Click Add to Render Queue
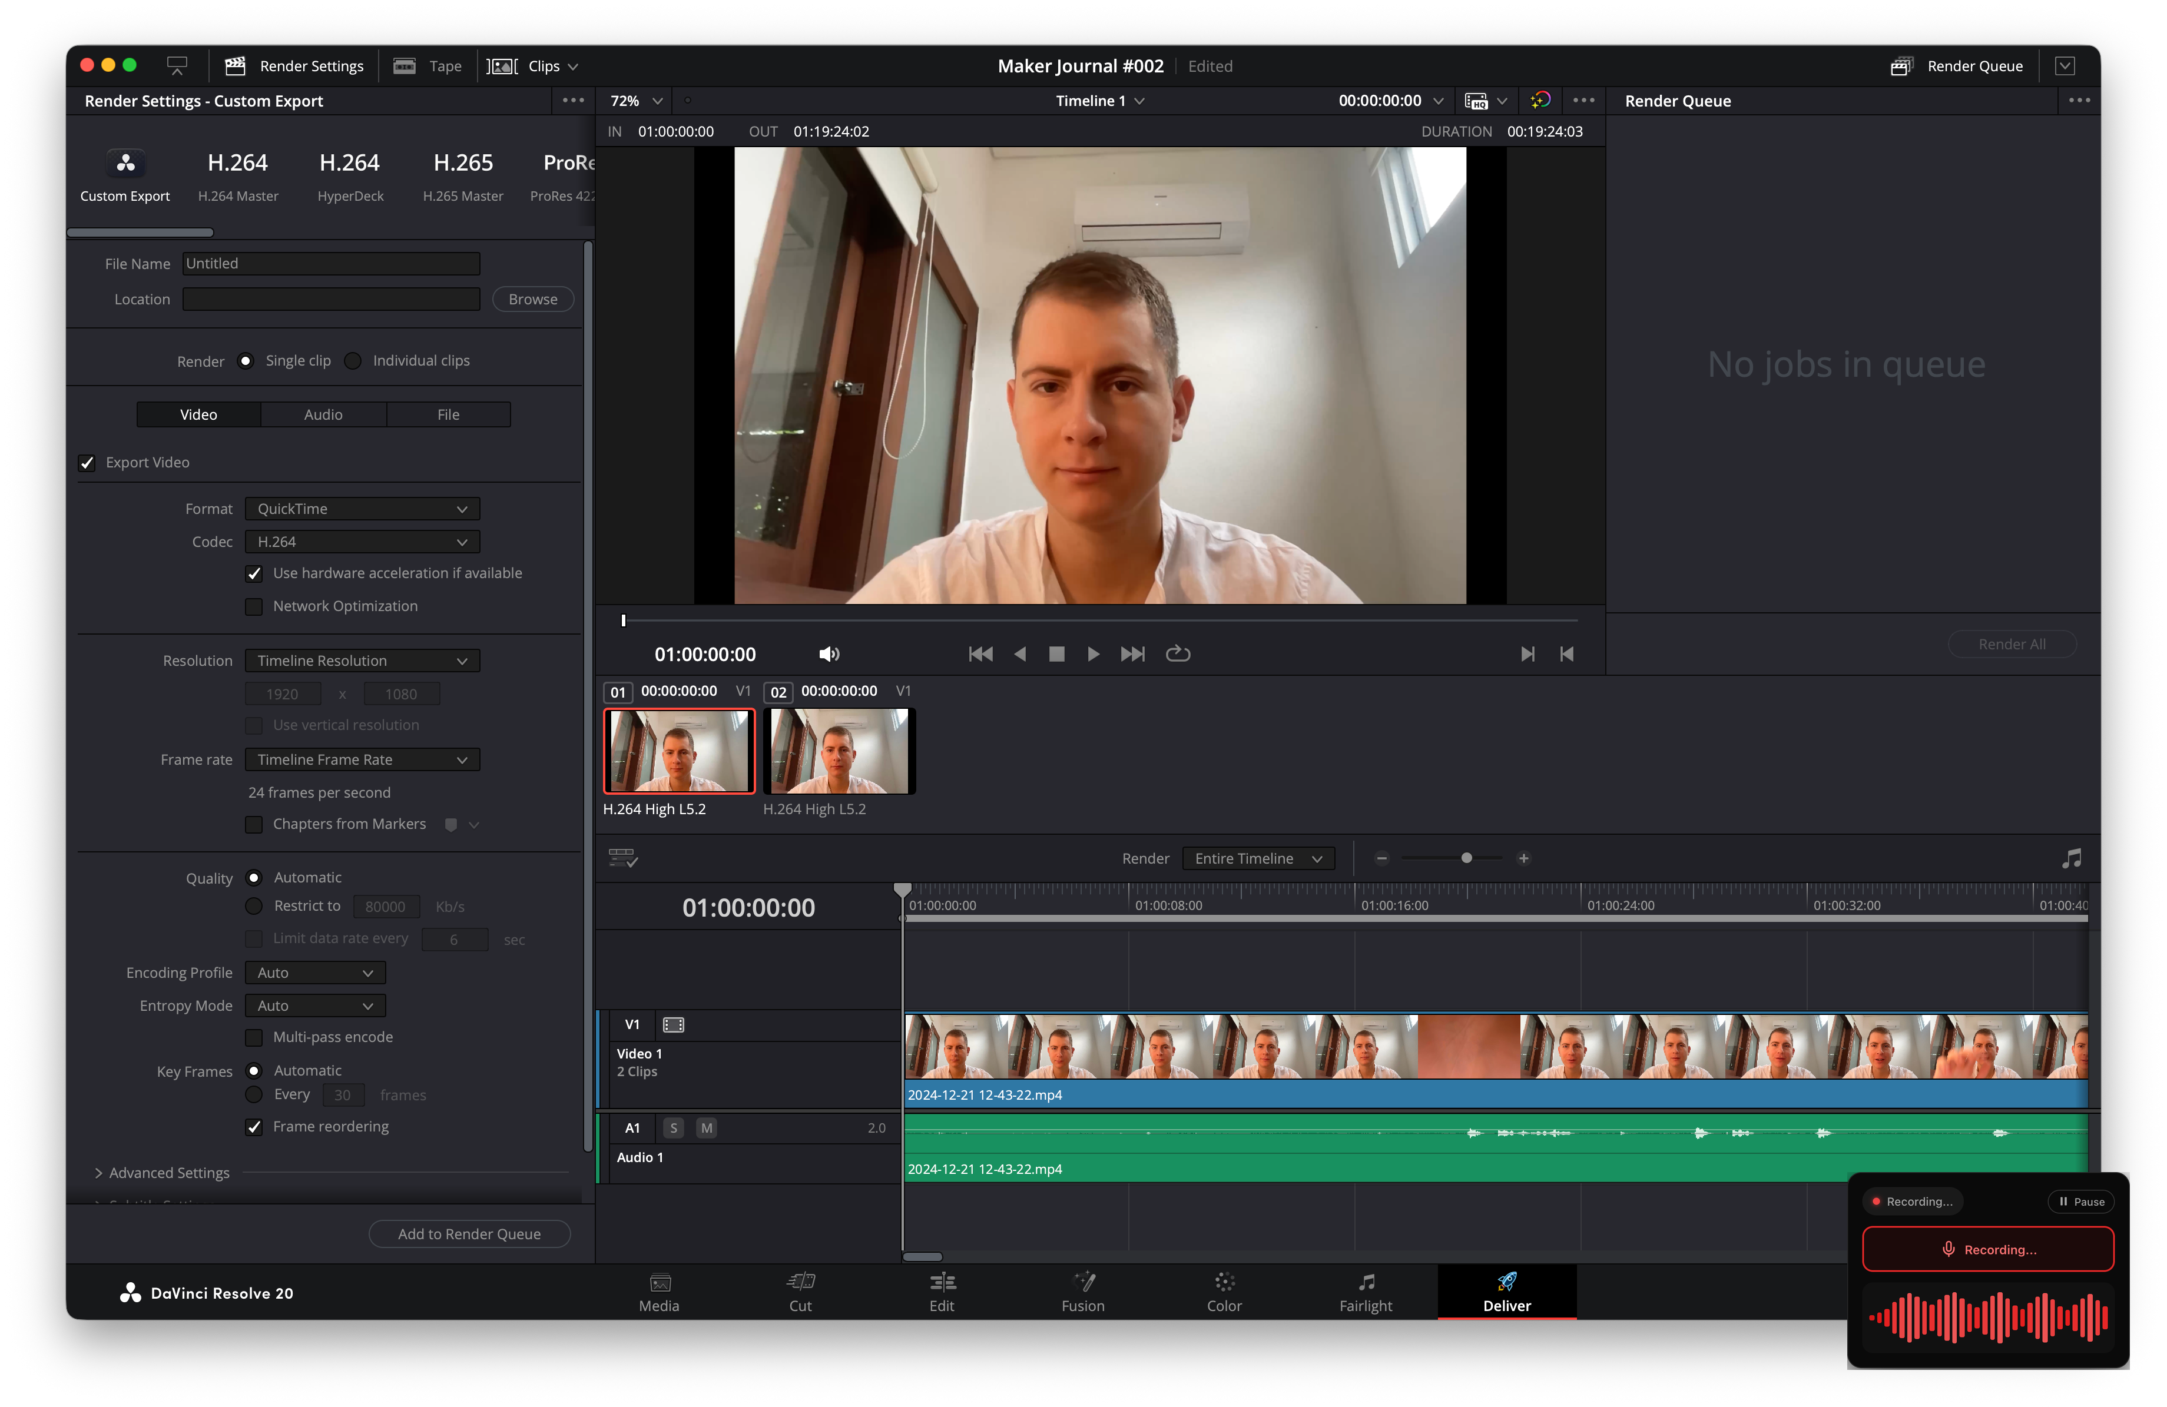The width and height of the screenshot is (2167, 1407). [469, 1233]
